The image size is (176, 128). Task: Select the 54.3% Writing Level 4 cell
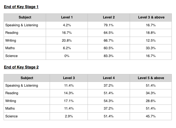109,101
